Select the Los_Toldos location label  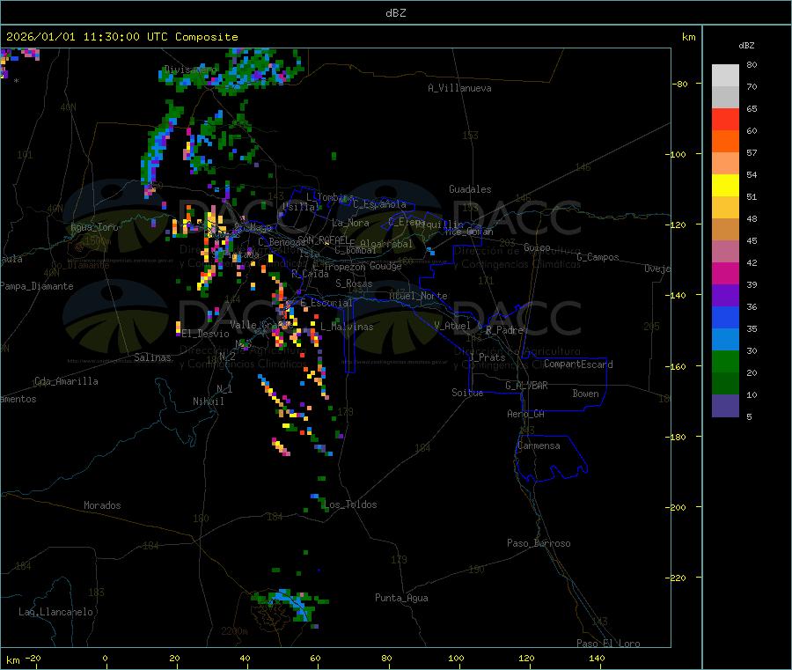click(350, 504)
